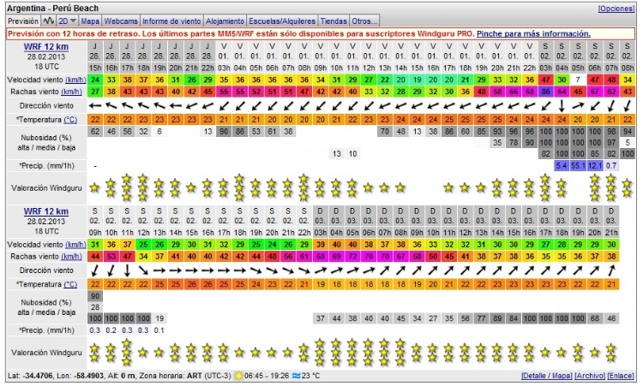The width and height of the screenshot is (643, 386).
Task: Click the blue water temperature wave icon
Action: click(x=296, y=376)
